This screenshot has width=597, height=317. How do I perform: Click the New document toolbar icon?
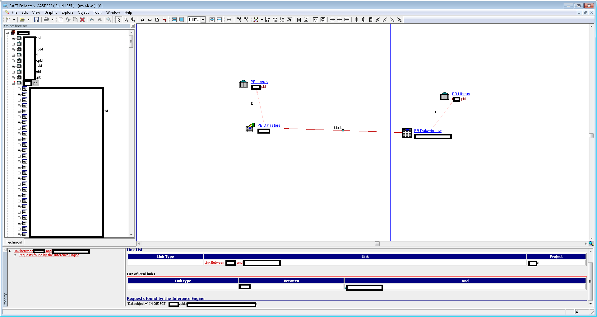8,20
